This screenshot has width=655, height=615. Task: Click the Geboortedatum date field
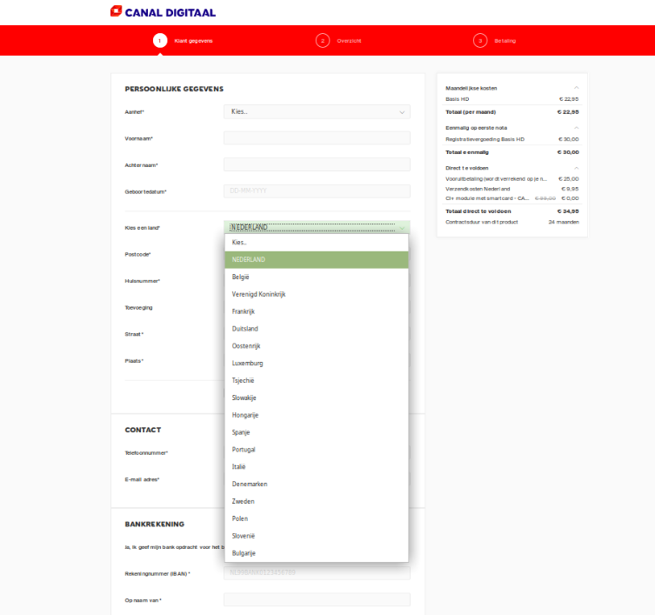[317, 191]
